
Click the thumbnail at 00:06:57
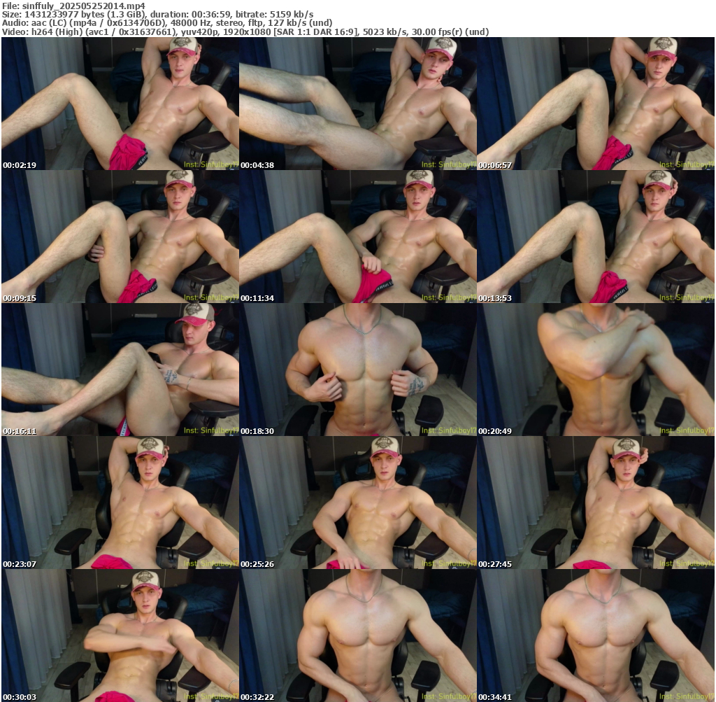click(595, 104)
